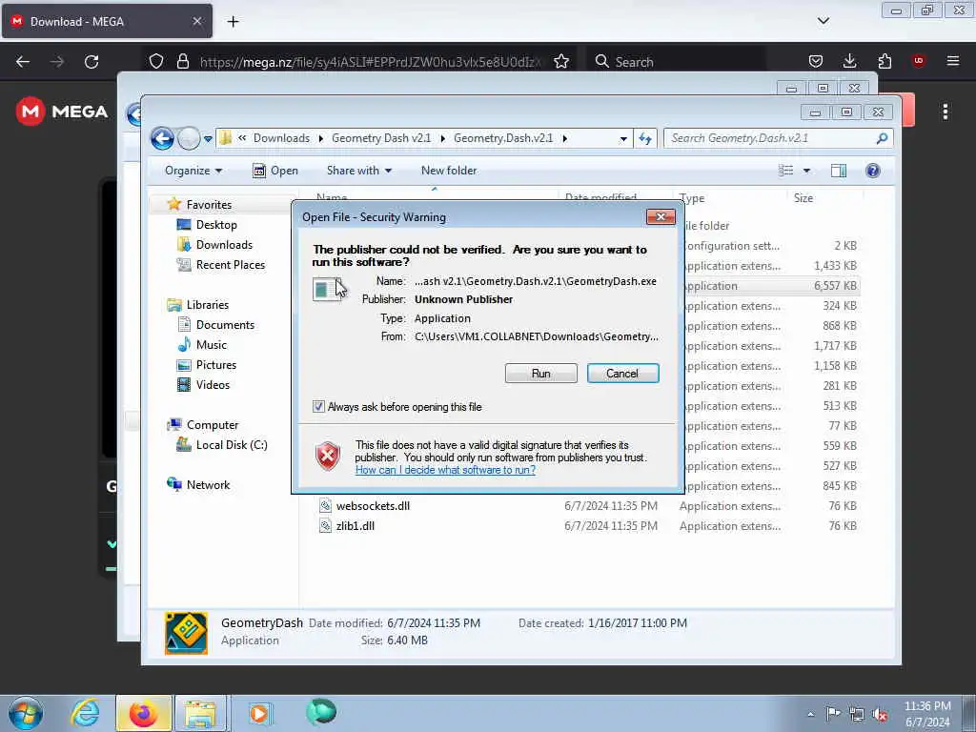Click Geometry Dash v2.1 breadcrumb segment
The width and height of the screenshot is (976, 732).
(x=381, y=138)
